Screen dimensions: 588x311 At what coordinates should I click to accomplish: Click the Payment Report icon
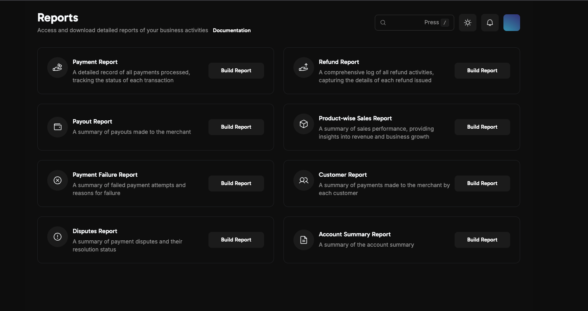(57, 68)
